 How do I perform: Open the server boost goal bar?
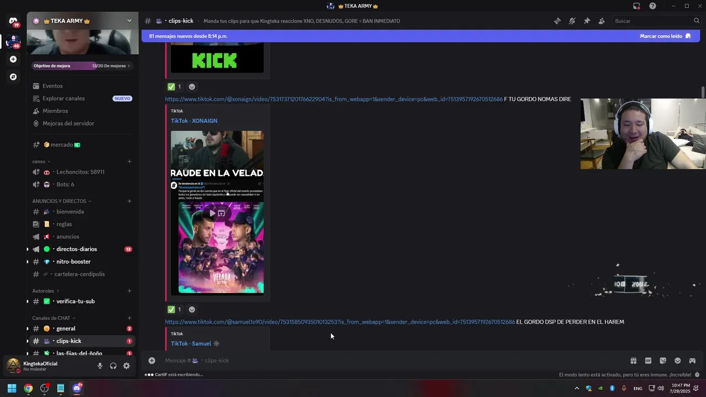(82, 66)
